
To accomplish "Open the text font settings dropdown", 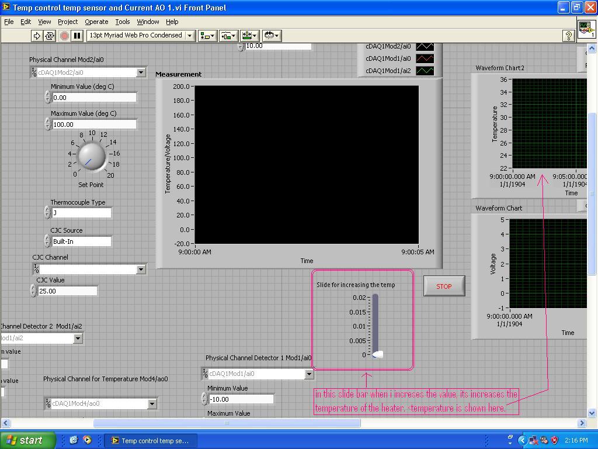I will (x=141, y=35).
